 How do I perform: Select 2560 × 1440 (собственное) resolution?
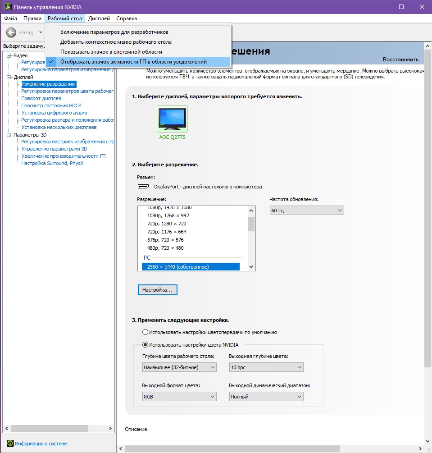pos(191,267)
